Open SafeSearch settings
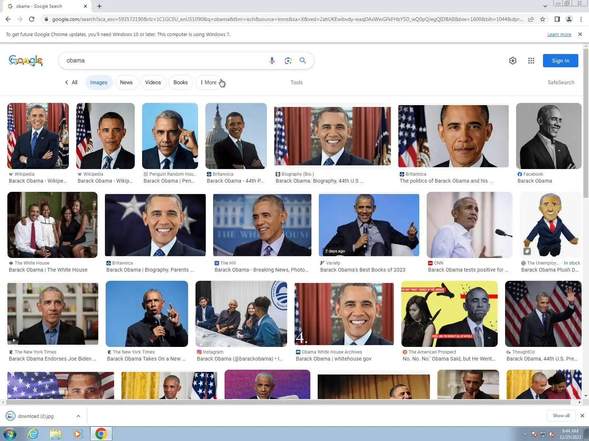This screenshot has width=589, height=441. click(561, 82)
